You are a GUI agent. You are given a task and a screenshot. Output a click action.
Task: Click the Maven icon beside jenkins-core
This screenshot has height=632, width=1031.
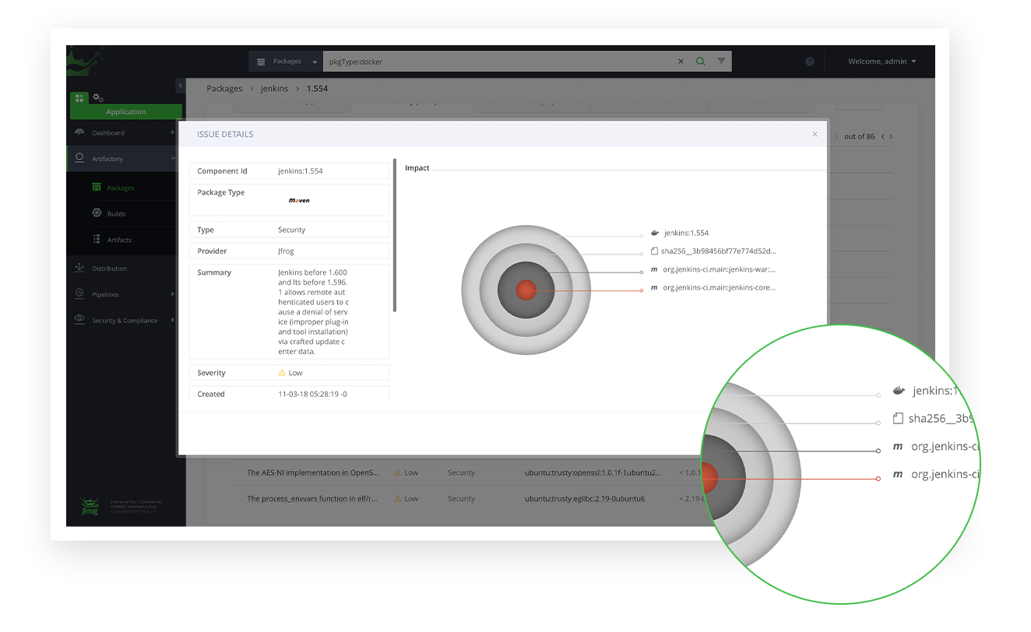click(654, 288)
